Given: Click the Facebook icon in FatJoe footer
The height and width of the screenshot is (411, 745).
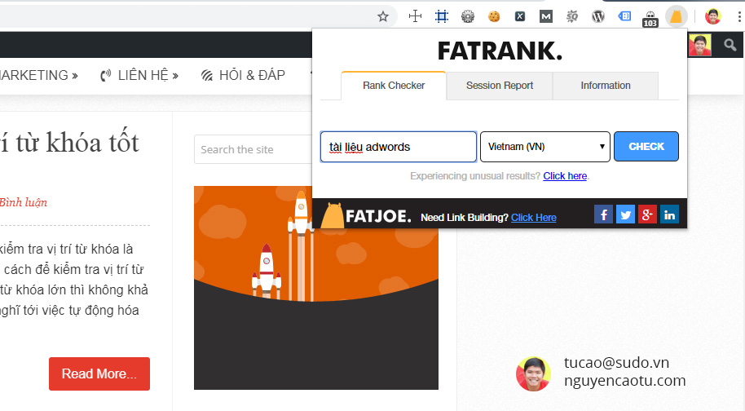Looking at the screenshot, I should pos(603,214).
